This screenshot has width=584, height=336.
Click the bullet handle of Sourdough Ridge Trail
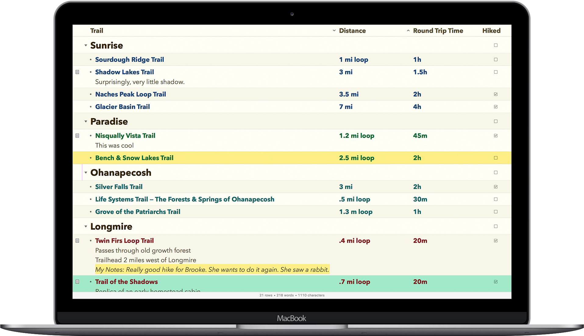pos(91,60)
